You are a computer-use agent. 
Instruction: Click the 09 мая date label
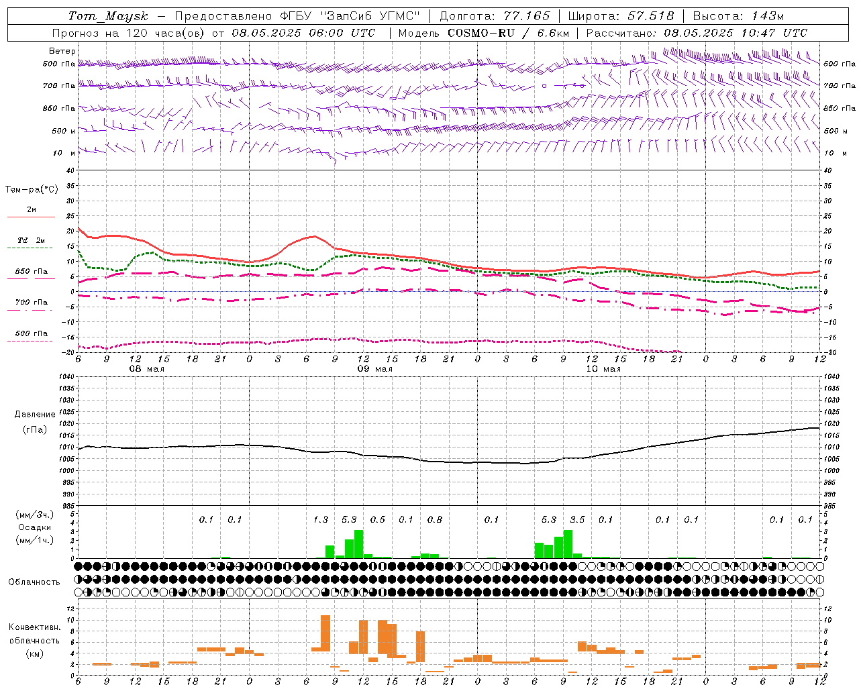[375, 369]
